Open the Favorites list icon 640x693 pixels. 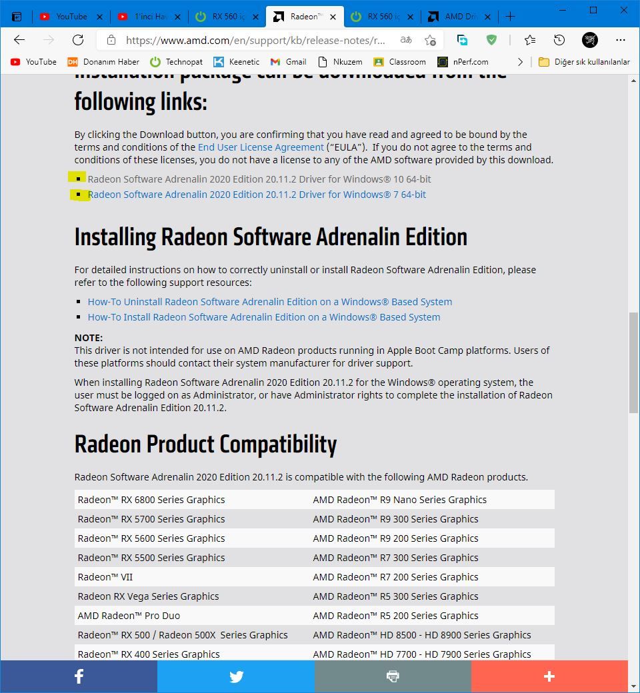(x=530, y=40)
